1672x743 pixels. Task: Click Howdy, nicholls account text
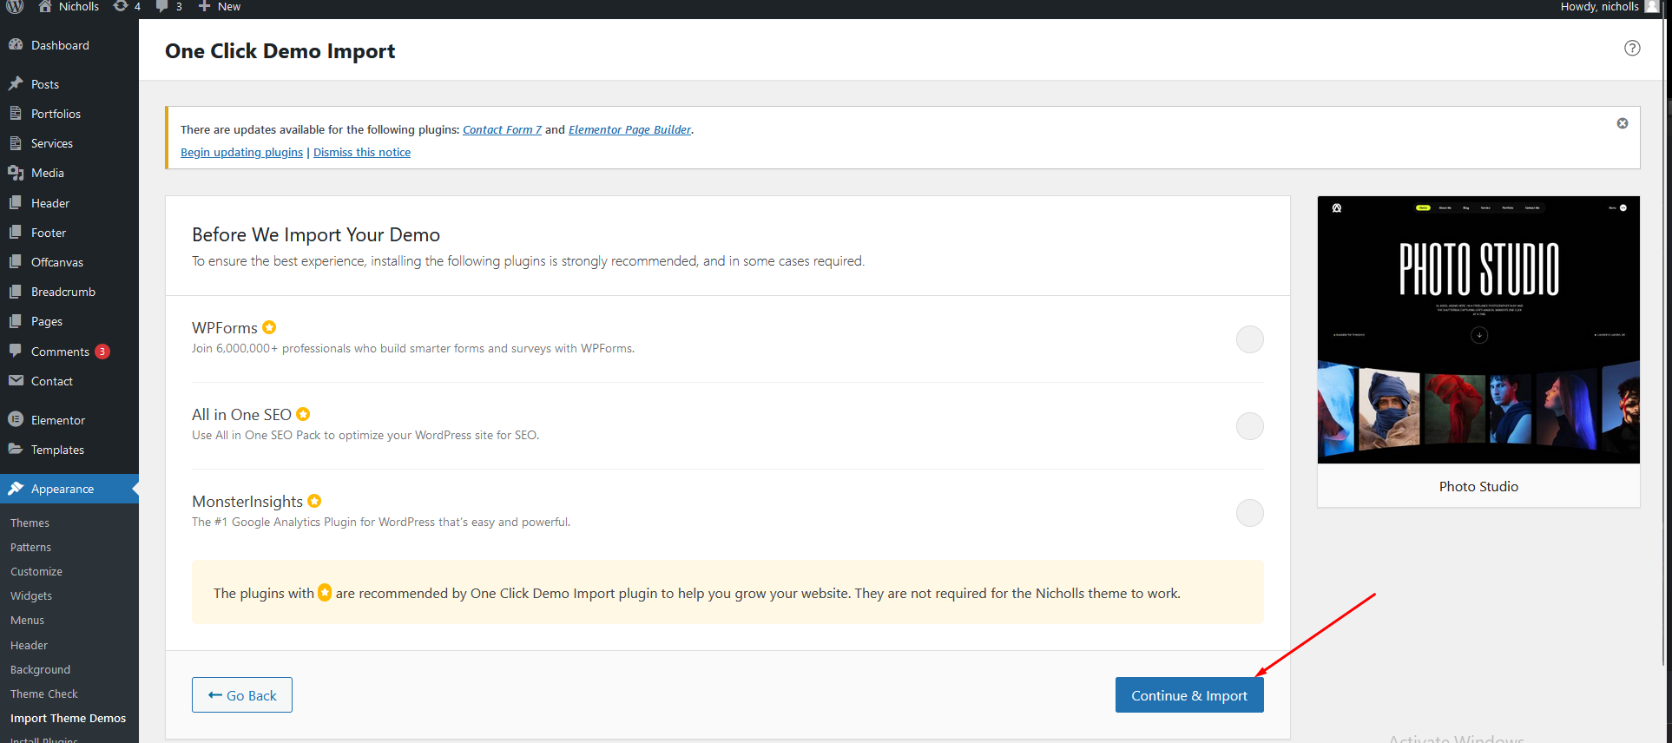(x=1599, y=6)
